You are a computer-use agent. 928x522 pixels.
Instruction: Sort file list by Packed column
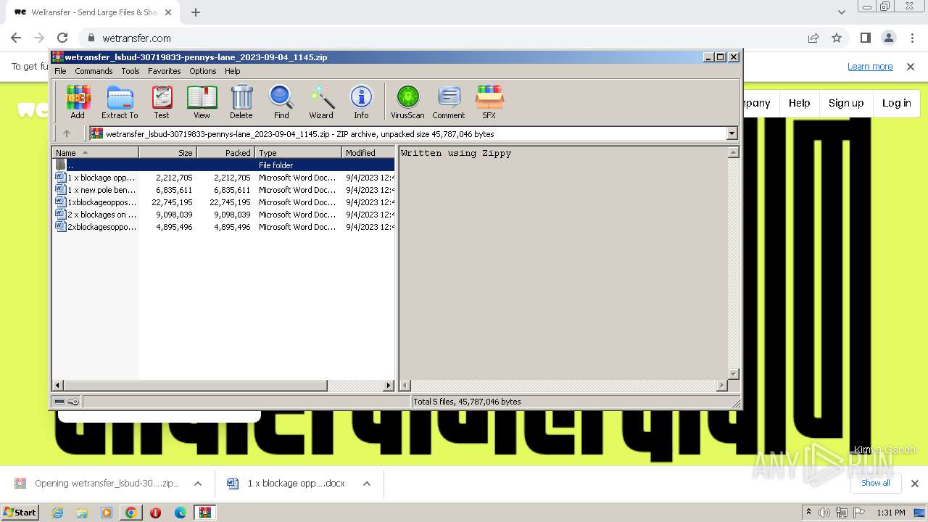click(225, 153)
